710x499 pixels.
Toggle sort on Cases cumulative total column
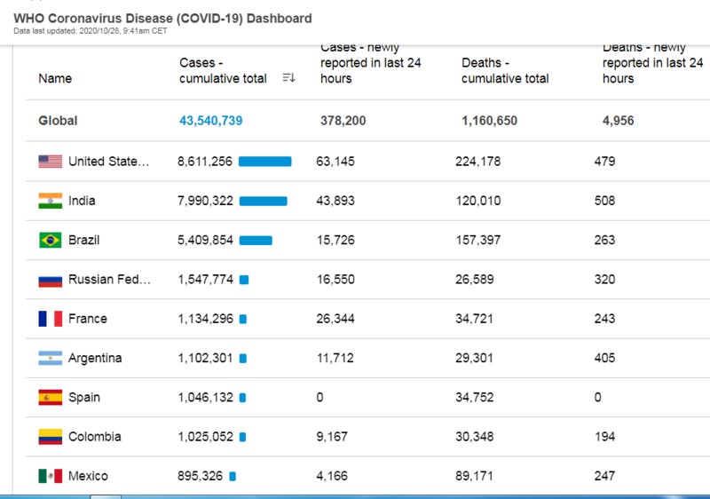click(x=288, y=78)
